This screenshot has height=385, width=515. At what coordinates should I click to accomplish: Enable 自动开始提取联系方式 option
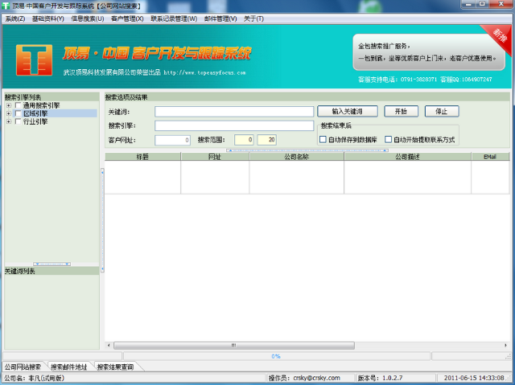coord(389,139)
